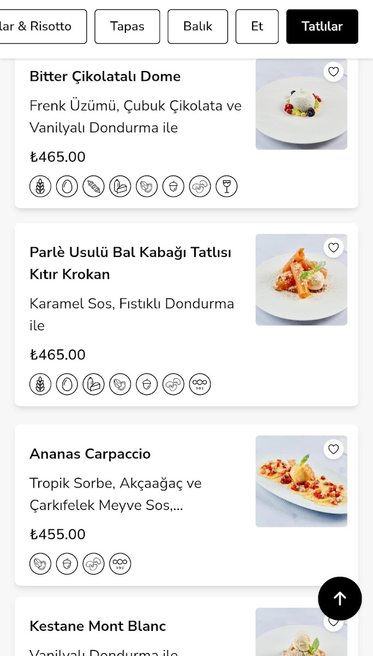Click the mushroom icon under Ananas Carpaccio
373x656 pixels.
pos(94,564)
